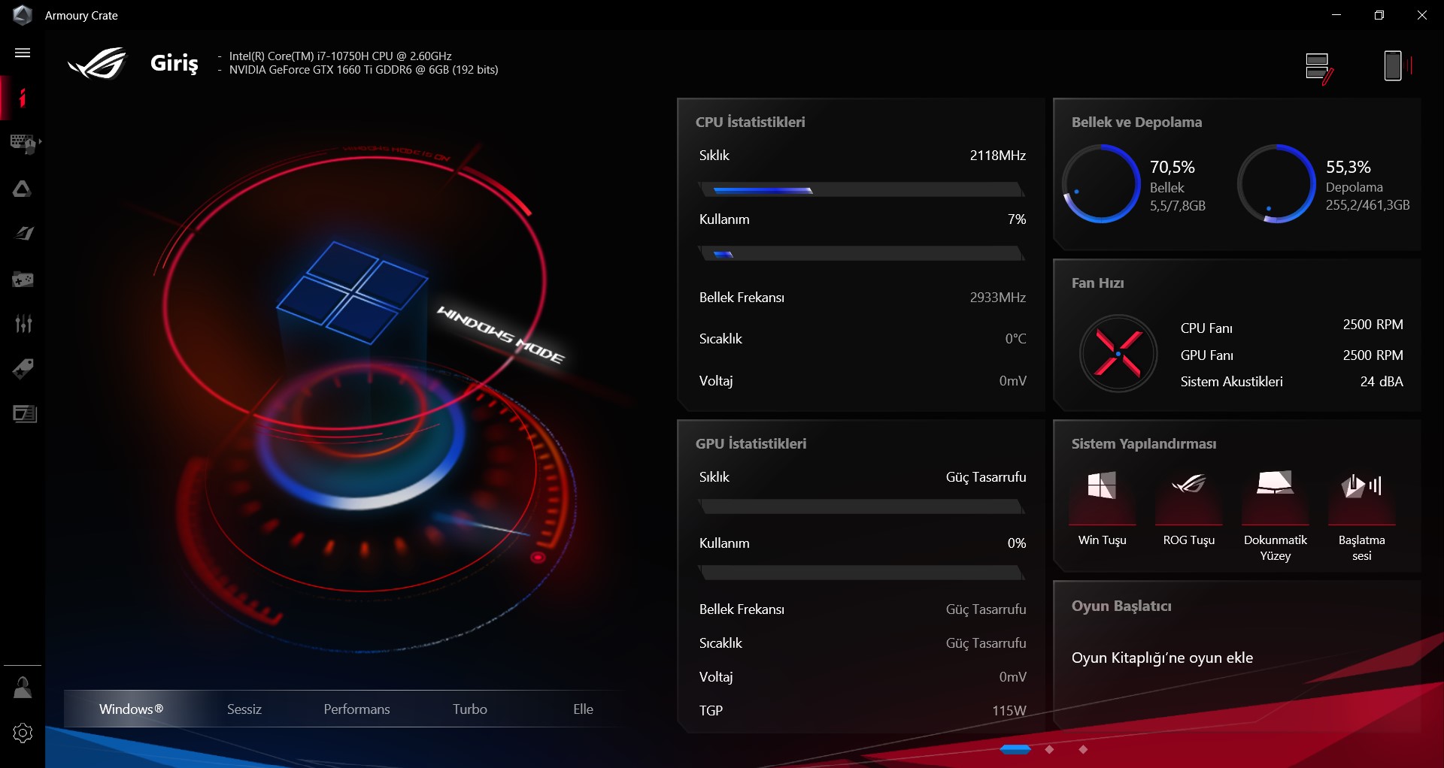Click the ROG logo in header
Screen dimensions: 1444x768
98,63
